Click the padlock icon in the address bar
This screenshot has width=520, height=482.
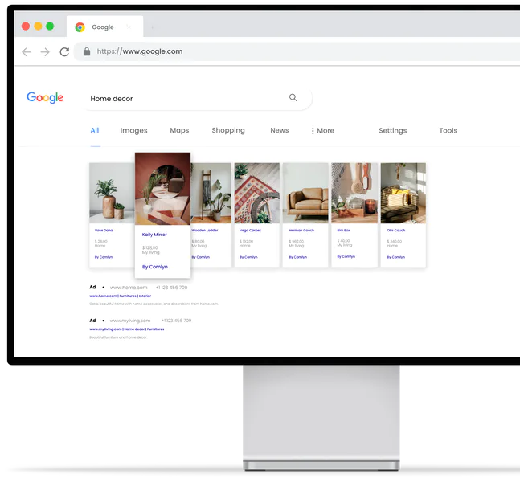87,51
